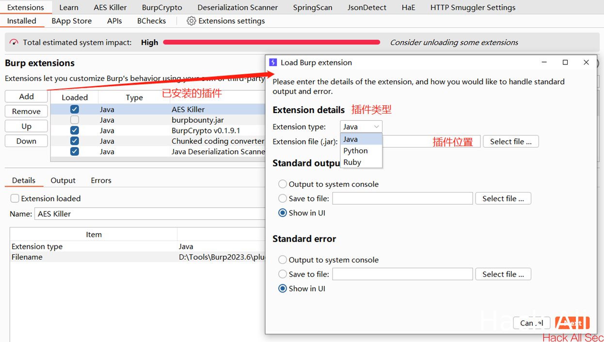Click the standard error file path field
Image resolution: width=604 pixels, height=342 pixels.
point(402,274)
